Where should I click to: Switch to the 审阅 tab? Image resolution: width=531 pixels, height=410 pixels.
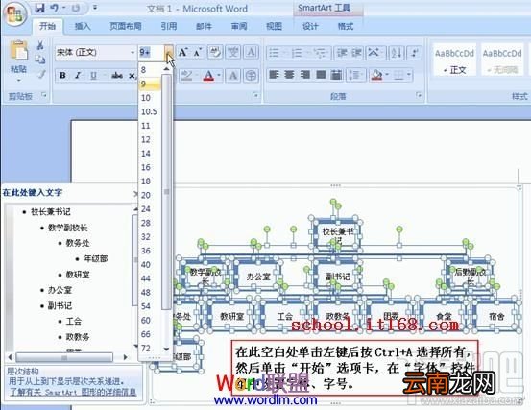(239, 27)
